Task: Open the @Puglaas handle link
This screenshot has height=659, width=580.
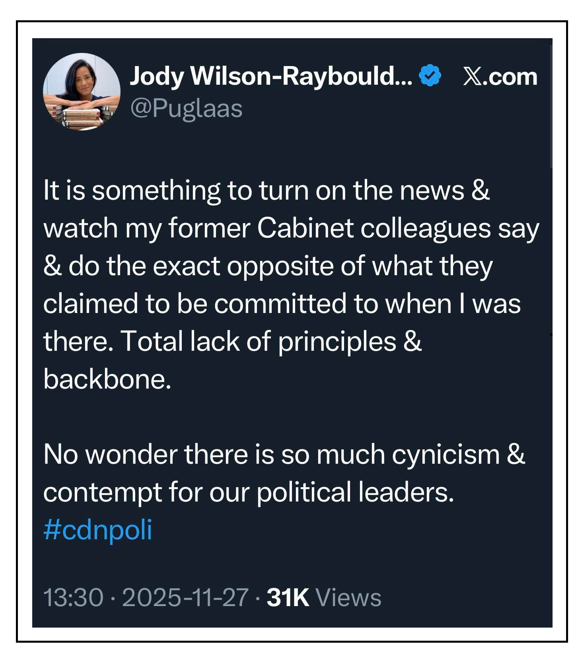Action: click(186, 108)
